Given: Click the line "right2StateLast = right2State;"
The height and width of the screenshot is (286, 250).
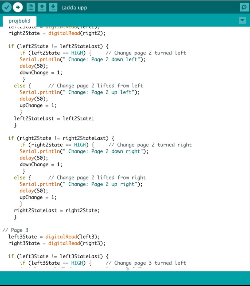Looking at the screenshot, I should (57, 210).
